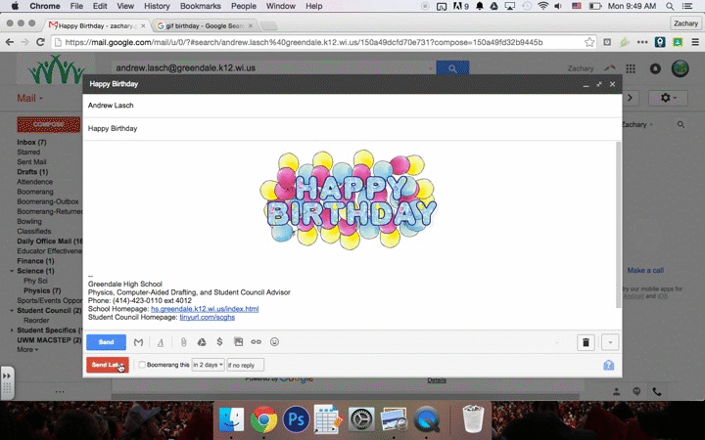Open more options arrow in compose toolbar
The height and width of the screenshot is (440, 705).
click(x=611, y=342)
